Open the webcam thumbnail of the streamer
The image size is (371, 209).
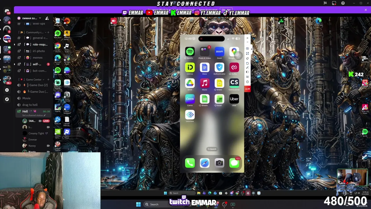pyautogui.click(x=352, y=178)
